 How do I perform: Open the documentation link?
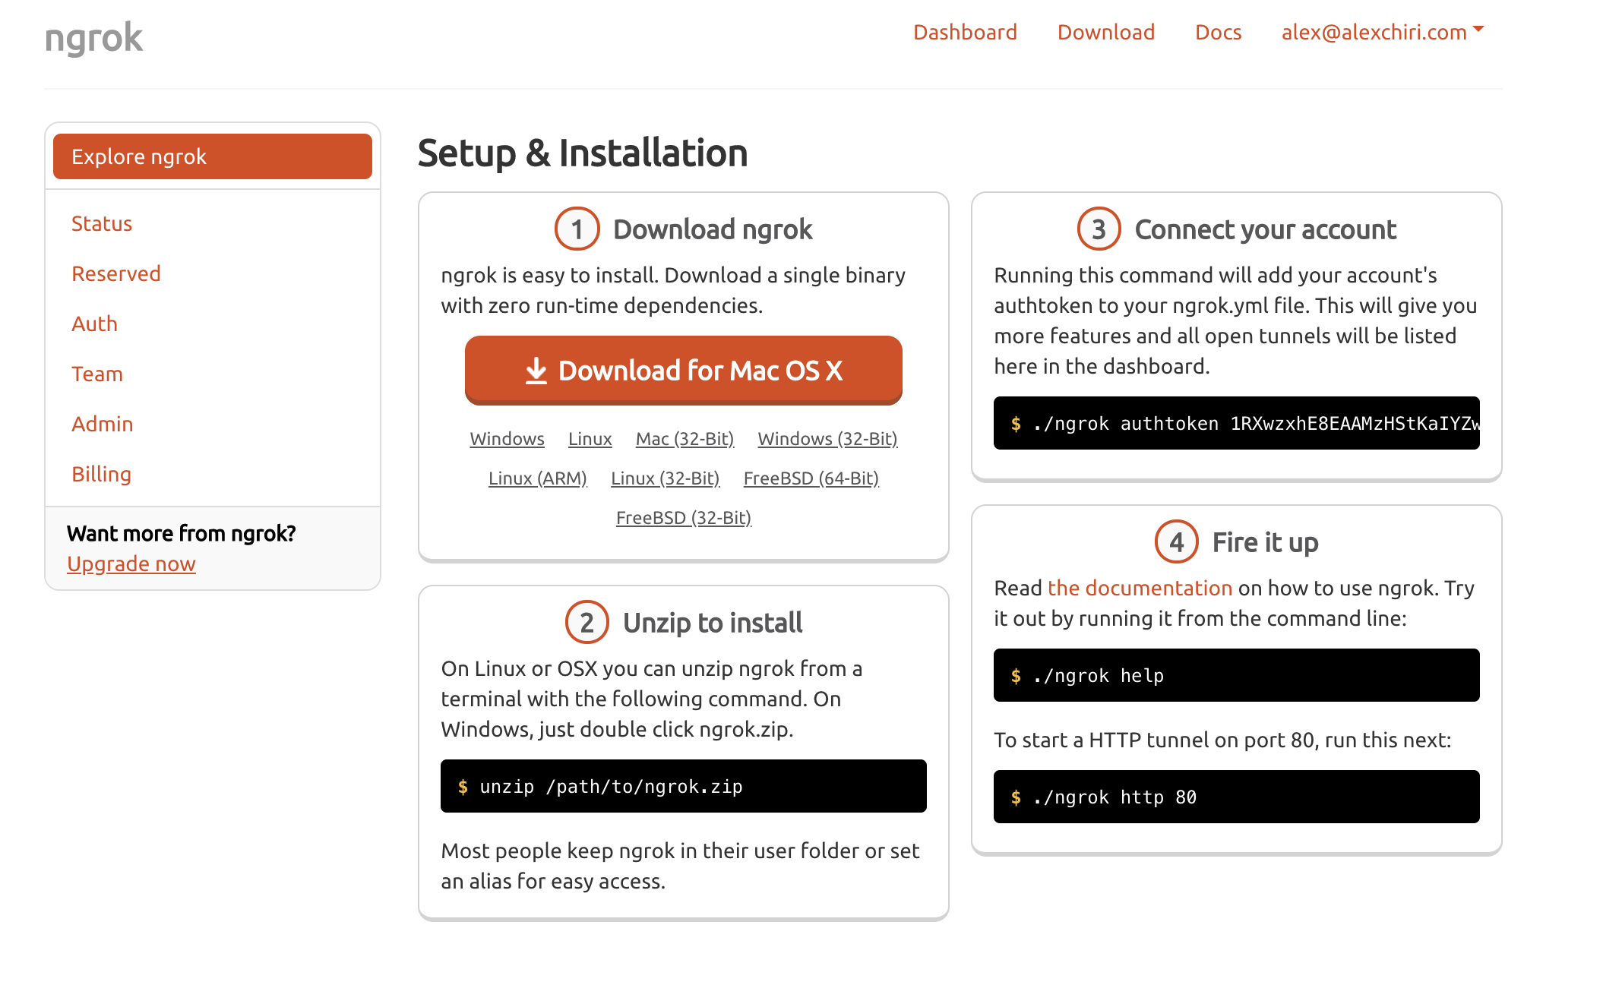pyautogui.click(x=1140, y=588)
